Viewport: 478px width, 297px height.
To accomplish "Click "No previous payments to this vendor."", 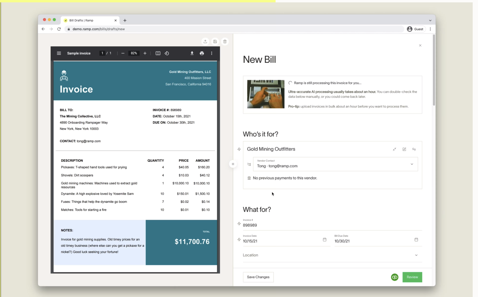I will [x=285, y=178].
